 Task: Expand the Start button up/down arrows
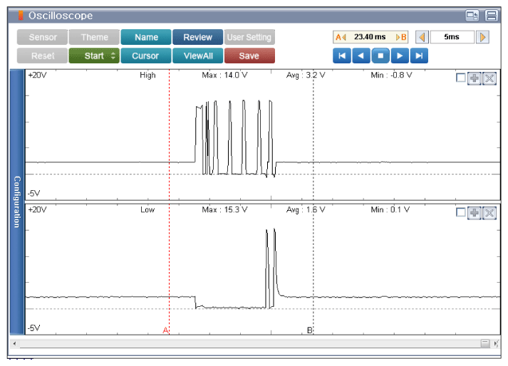(x=113, y=56)
